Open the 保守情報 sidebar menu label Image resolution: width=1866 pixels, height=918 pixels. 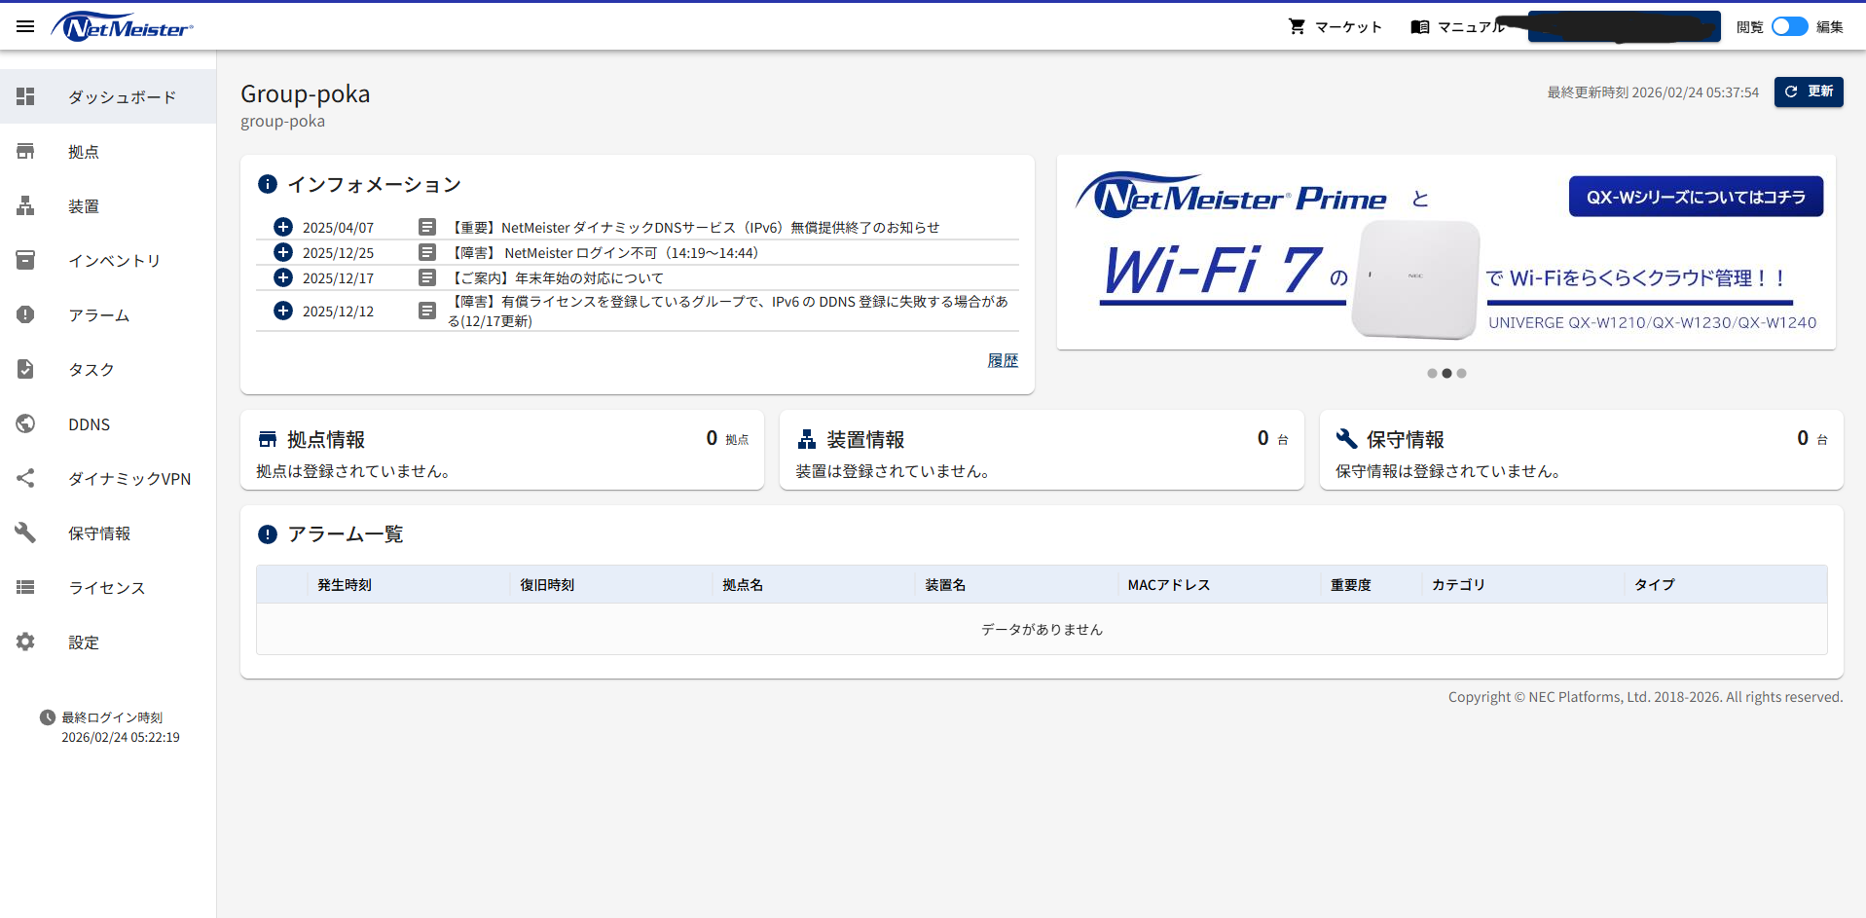point(99,533)
